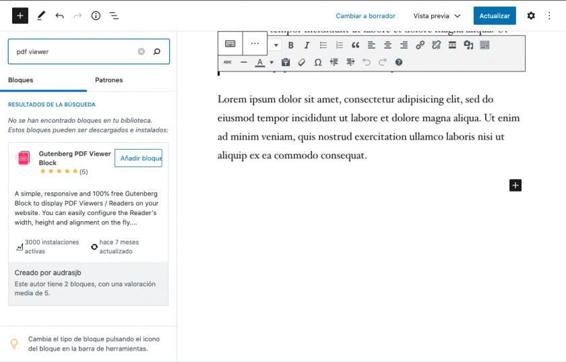Click the paste as text clipboard icon
The image size is (566, 362).
coord(285,62)
